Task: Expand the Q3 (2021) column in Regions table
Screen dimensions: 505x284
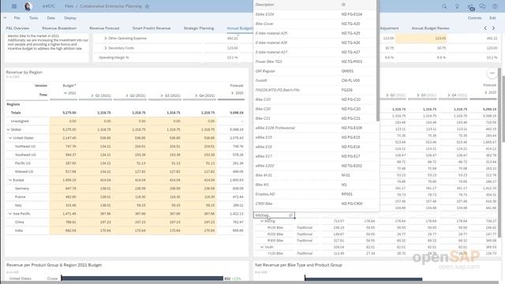Action: (x=162, y=95)
